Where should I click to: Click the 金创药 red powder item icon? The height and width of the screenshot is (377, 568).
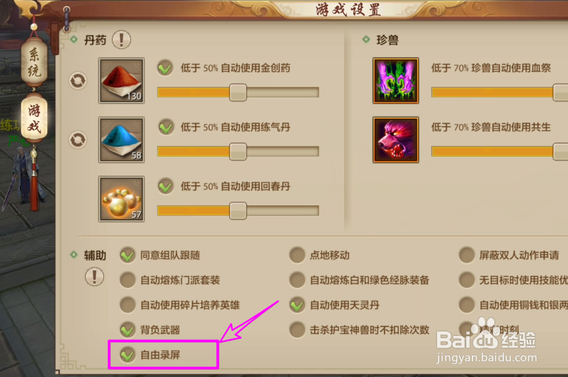(x=122, y=81)
